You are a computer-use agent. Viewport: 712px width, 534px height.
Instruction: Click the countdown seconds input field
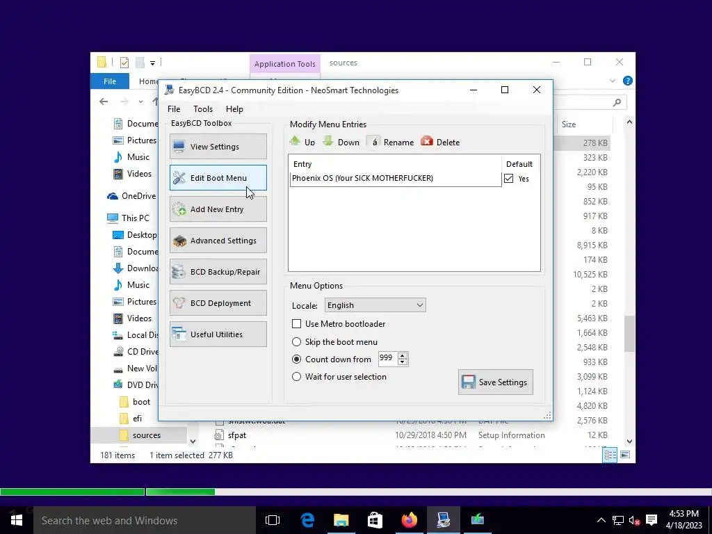pyautogui.click(x=387, y=358)
